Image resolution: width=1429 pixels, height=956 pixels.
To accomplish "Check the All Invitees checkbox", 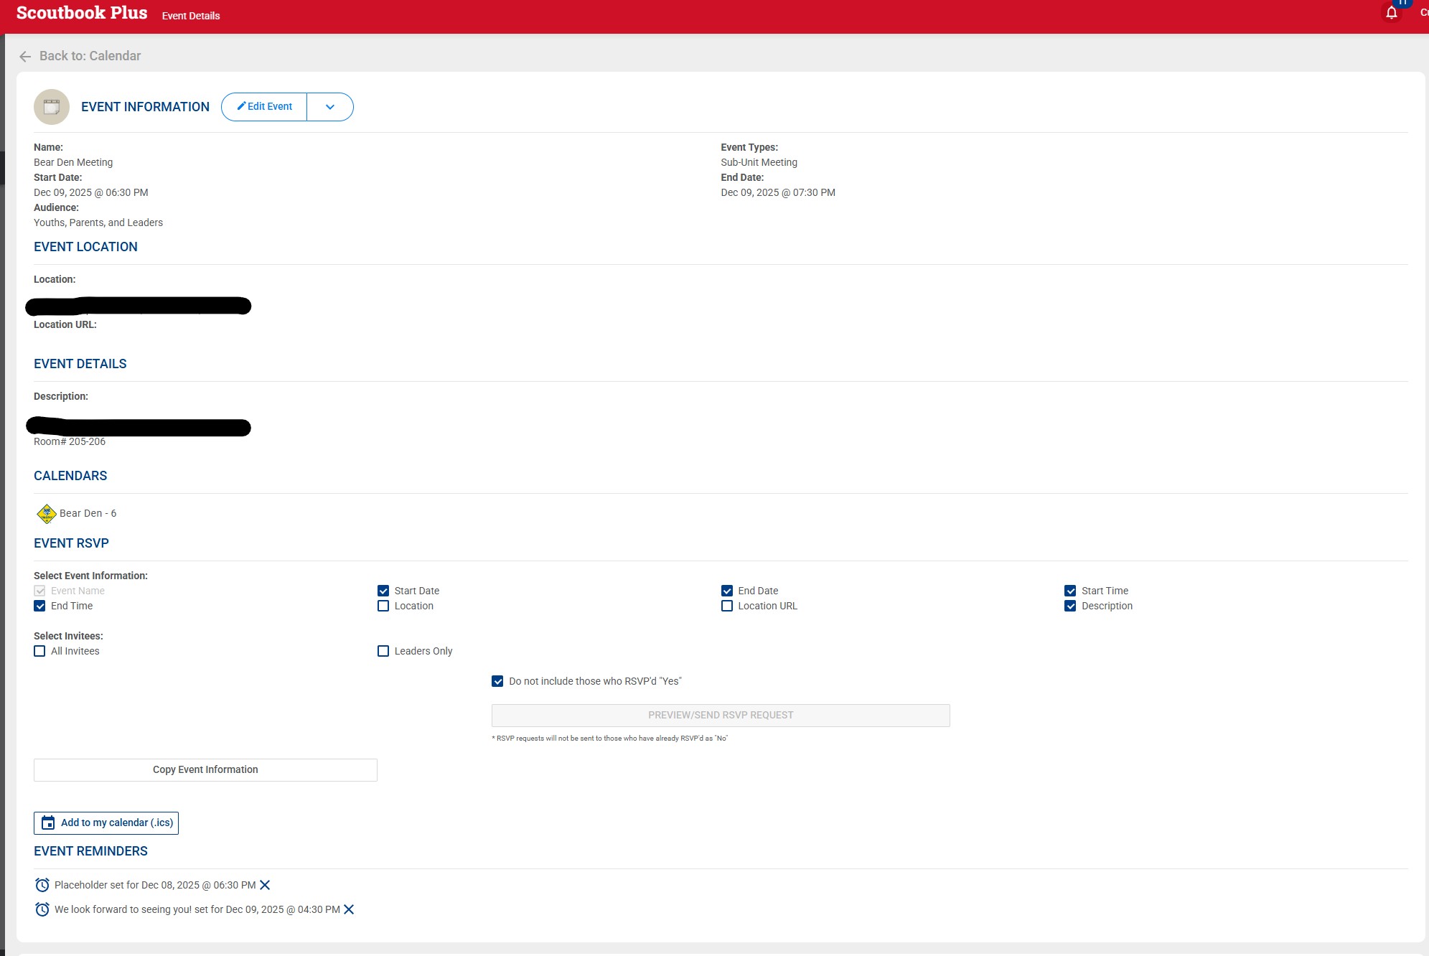I will (x=39, y=651).
